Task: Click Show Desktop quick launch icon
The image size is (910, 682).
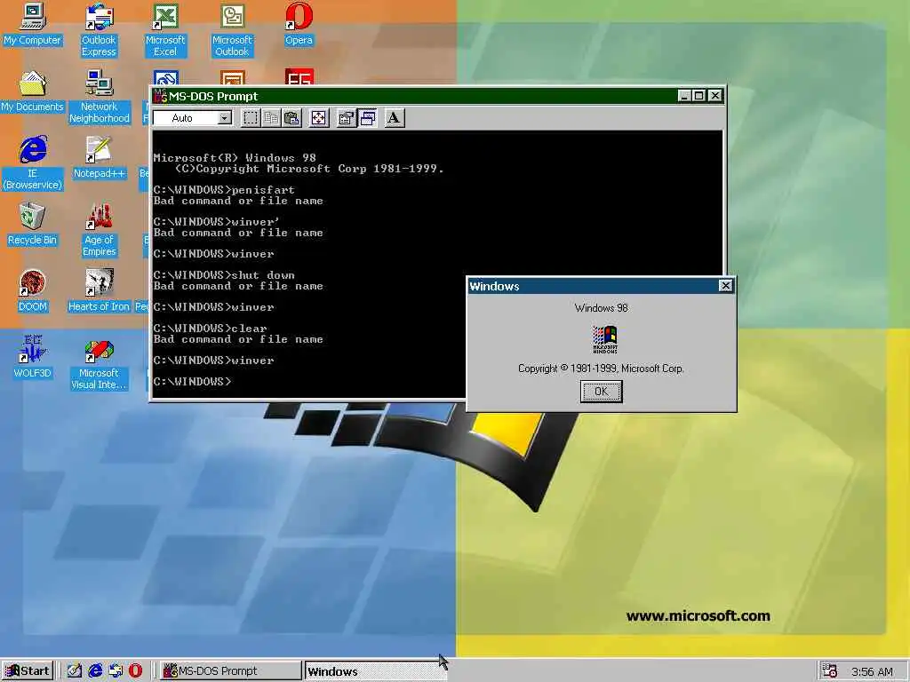Action: click(74, 671)
